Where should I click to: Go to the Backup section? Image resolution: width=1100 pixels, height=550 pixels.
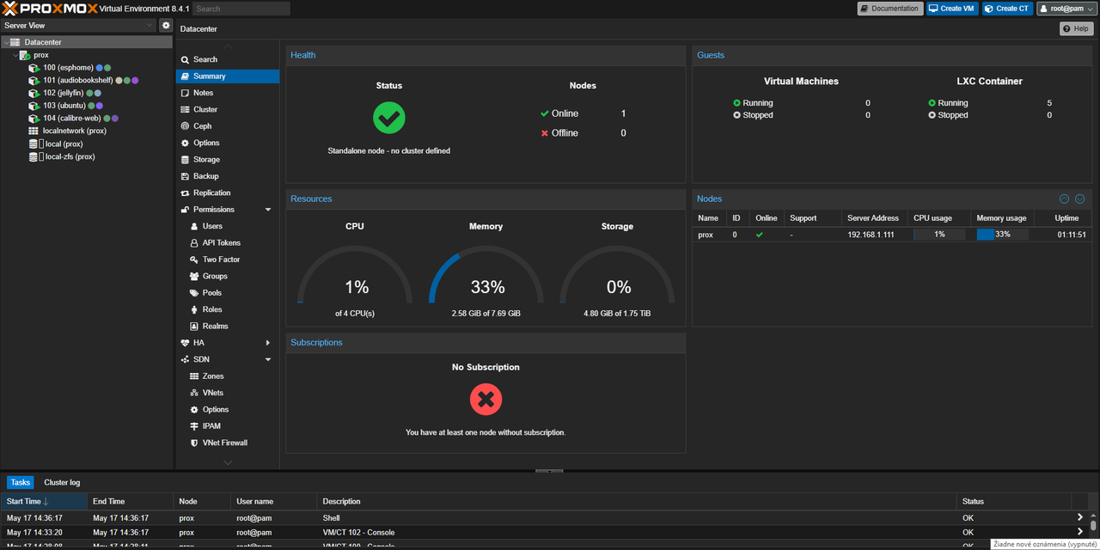point(227,176)
